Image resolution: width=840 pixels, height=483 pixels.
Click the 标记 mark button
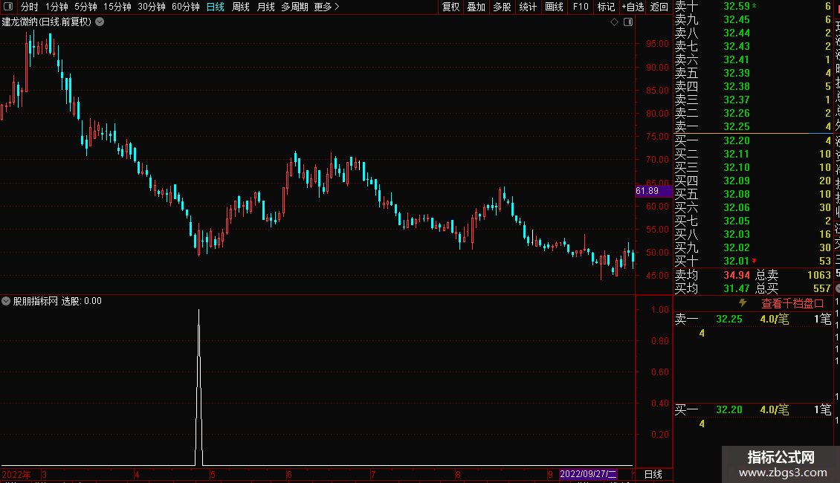point(606,7)
